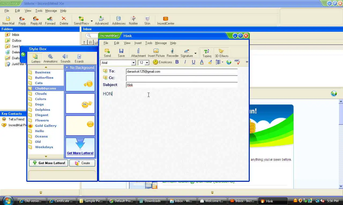Viewport: 343px width, 205px height.
Task: Open the Signature dropdown arrow
Action: coord(195,53)
